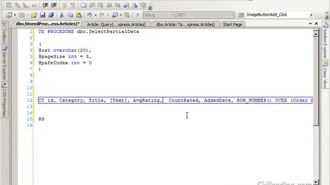Switch to dbo.StoredProc...ess.Articles tab
The width and height of the screenshot is (330, 185).
48,24
